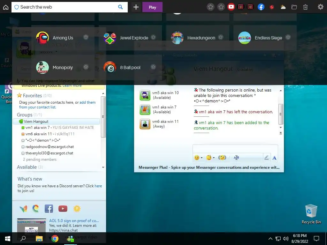Click the conversation message input box

point(235,149)
